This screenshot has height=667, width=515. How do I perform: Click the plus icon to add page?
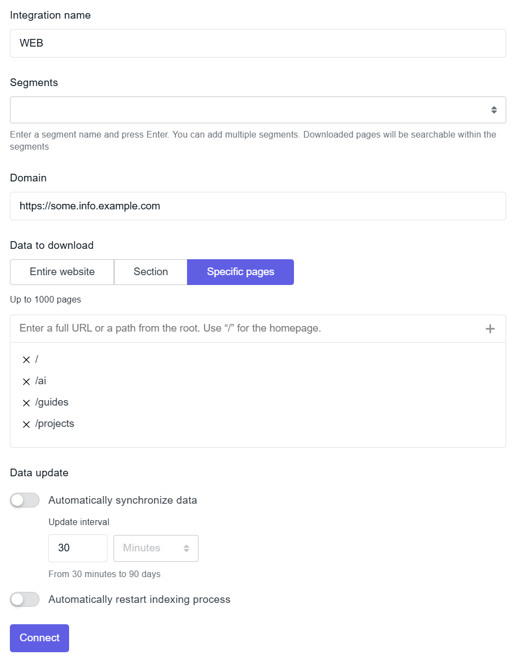490,329
